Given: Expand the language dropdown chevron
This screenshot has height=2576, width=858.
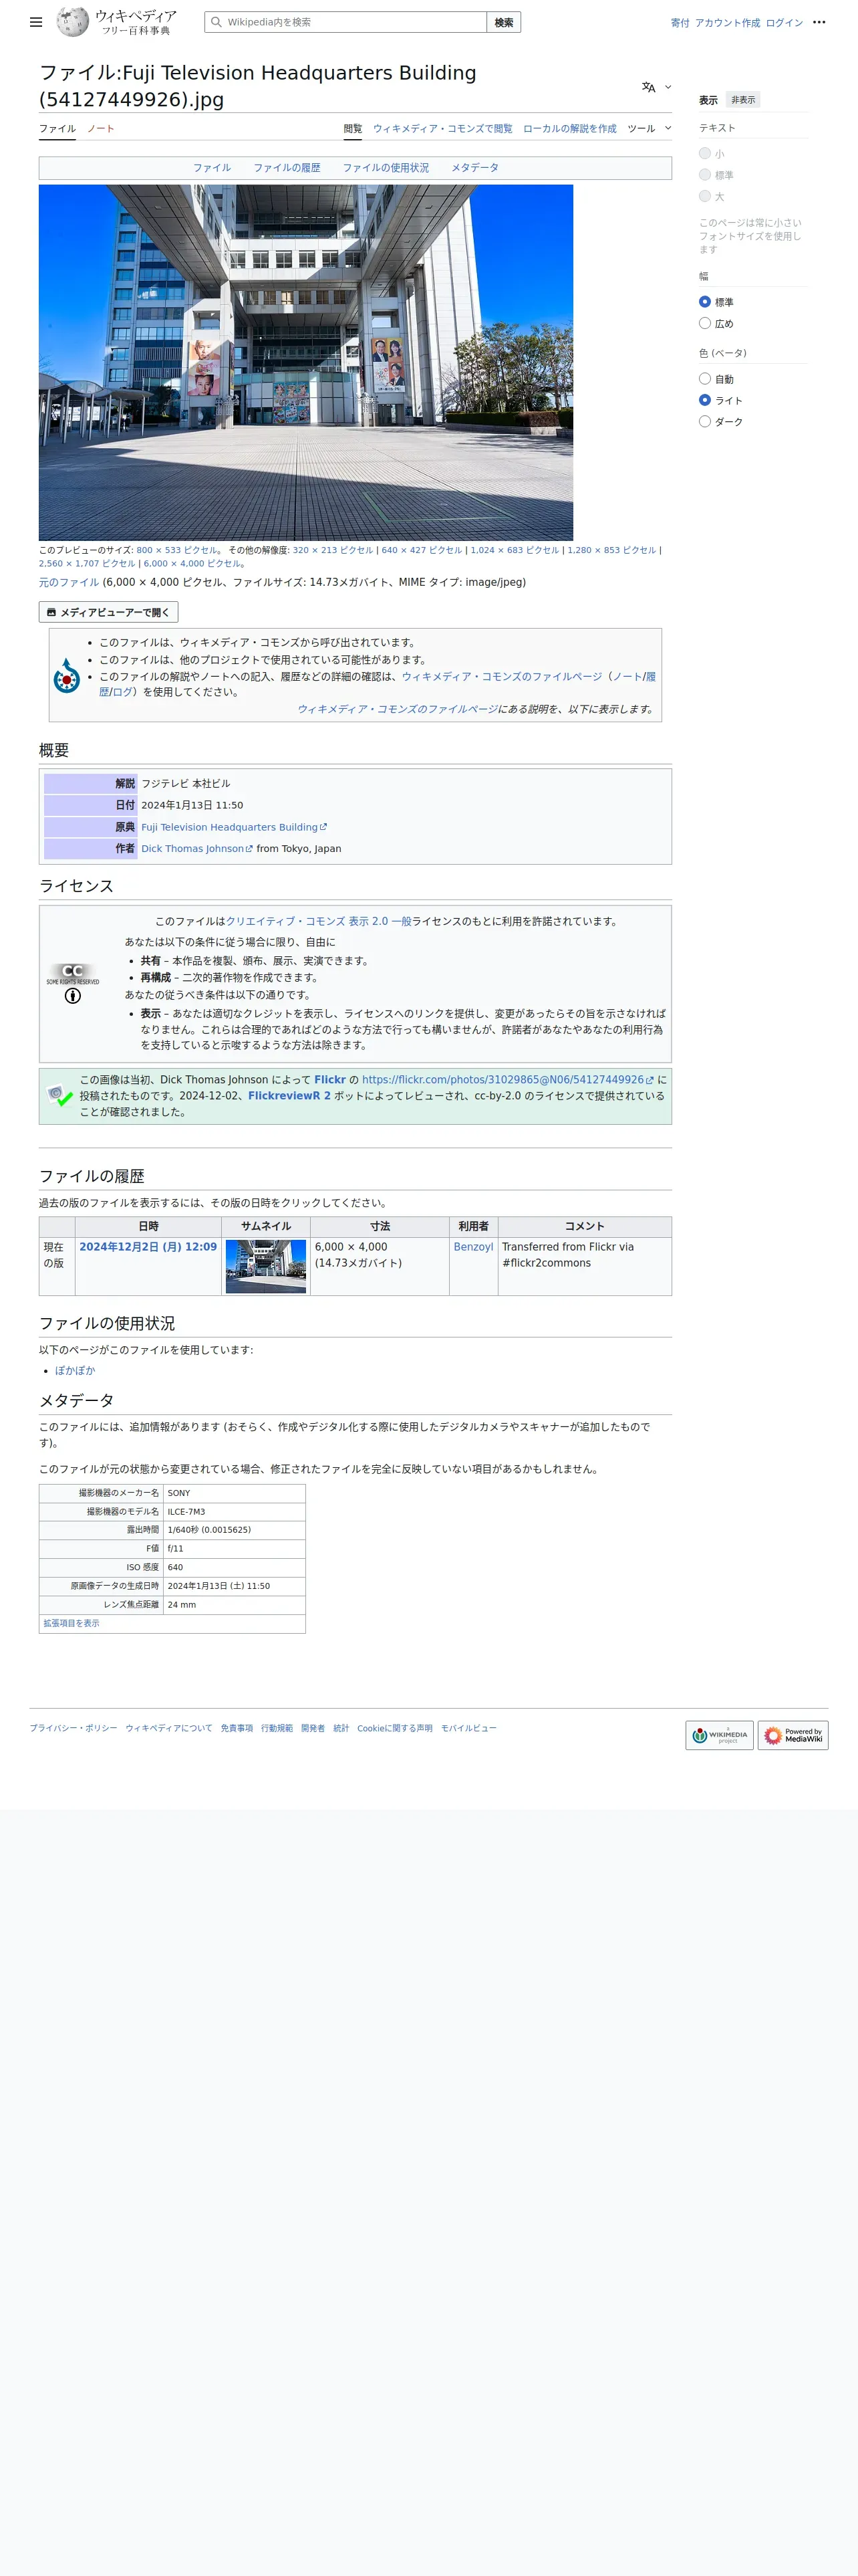Looking at the screenshot, I should point(668,87).
